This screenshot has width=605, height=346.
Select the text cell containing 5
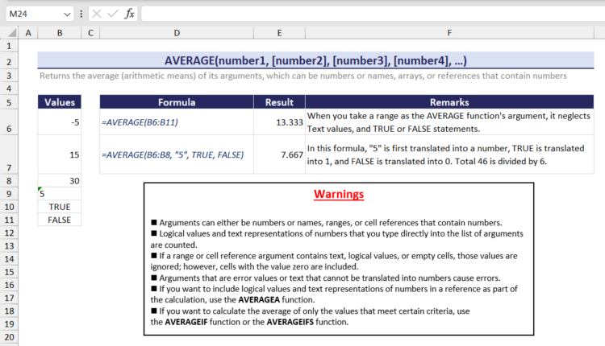click(x=60, y=194)
